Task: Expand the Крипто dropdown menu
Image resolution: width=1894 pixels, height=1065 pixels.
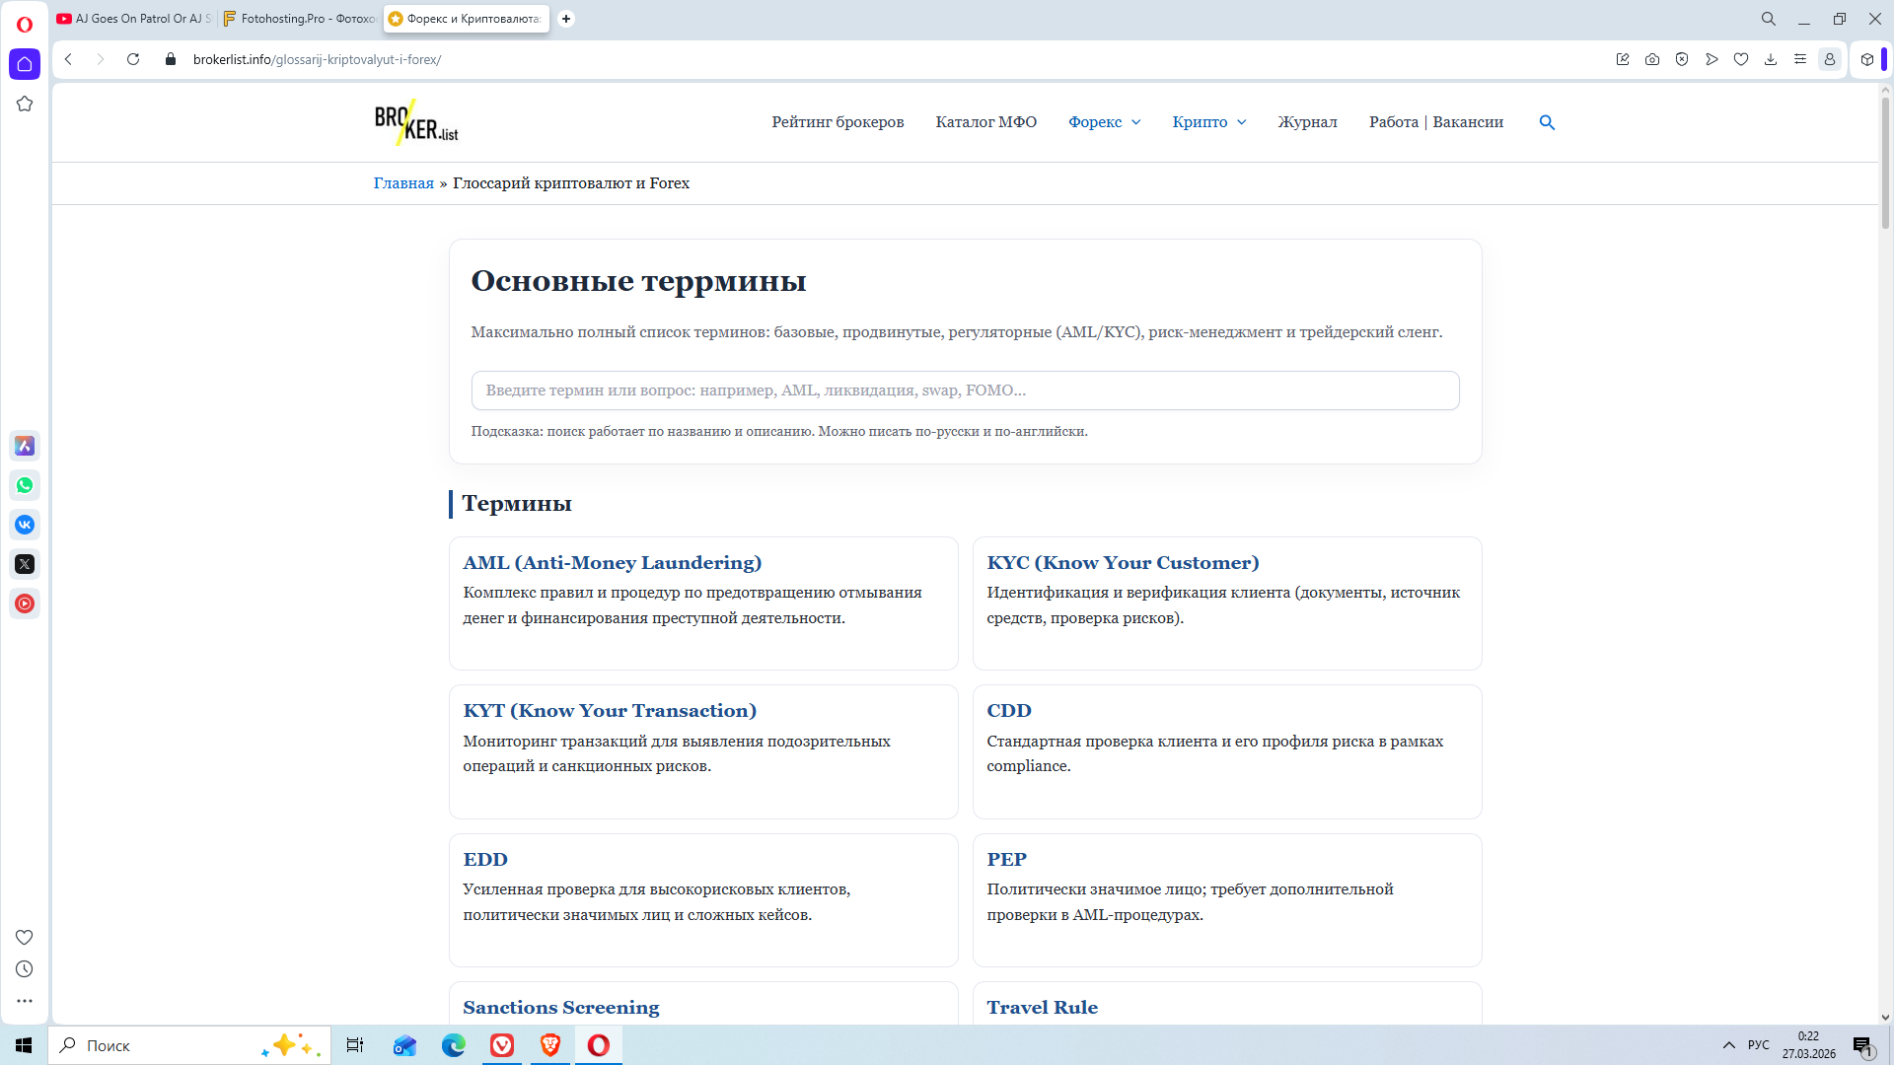Action: 1209,122
